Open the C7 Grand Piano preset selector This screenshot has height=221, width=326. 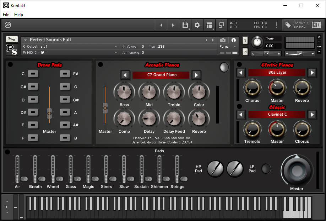coord(161,75)
